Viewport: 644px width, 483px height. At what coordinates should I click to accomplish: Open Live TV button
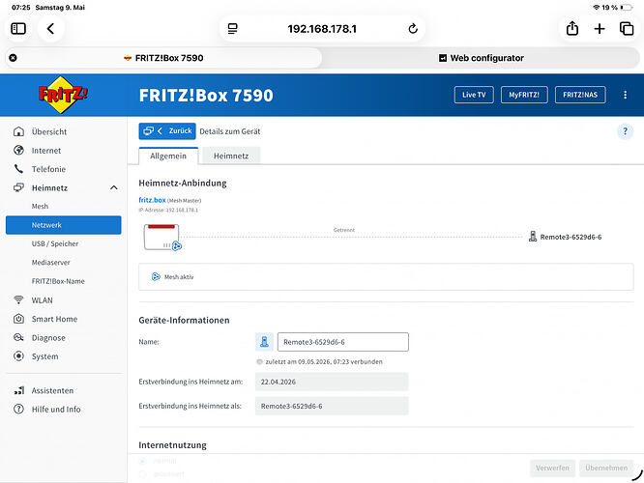click(x=474, y=95)
